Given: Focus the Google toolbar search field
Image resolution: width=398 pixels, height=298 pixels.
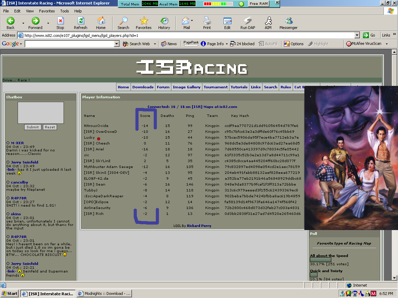Looking at the screenshot, I should click(70, 44).
